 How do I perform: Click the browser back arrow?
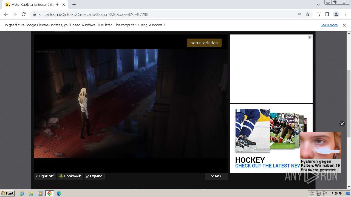click(x=6, y=15)
